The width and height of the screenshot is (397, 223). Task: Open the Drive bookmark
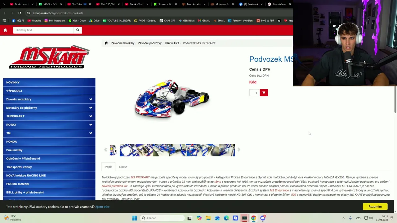[94, 21]
